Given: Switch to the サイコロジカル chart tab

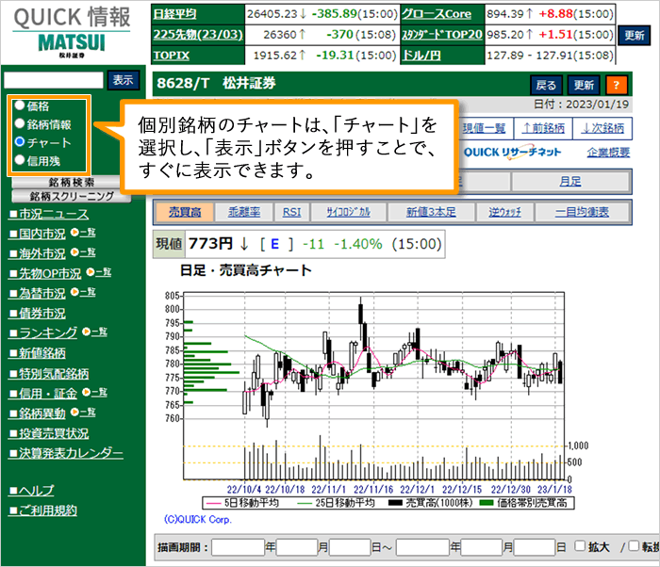Looking at the screenshot, I should (349, 212).
